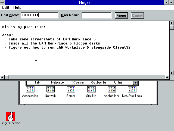The height and width of the screenshot is (131, 174).
Task: Click the output pane scroll down arrow
Action: point(172,73)
